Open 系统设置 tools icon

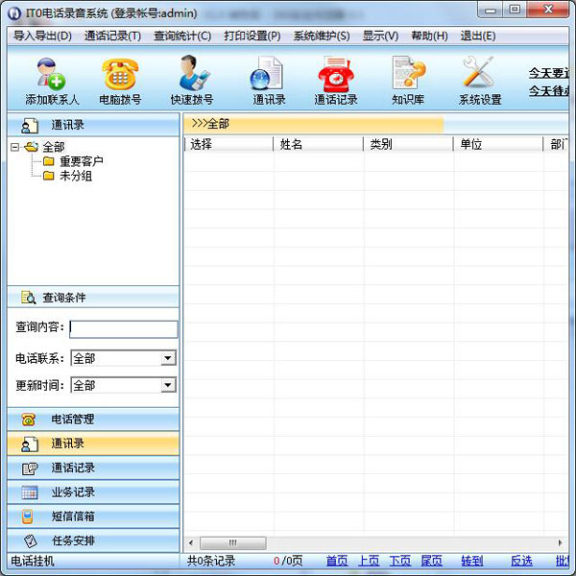pos(478,72)
